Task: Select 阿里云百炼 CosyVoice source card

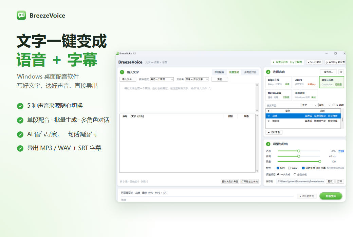Action: click(331, 82)
